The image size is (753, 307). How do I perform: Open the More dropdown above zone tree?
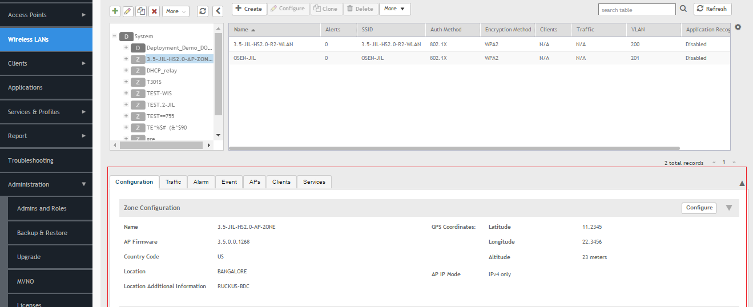(x=176, y=11)
